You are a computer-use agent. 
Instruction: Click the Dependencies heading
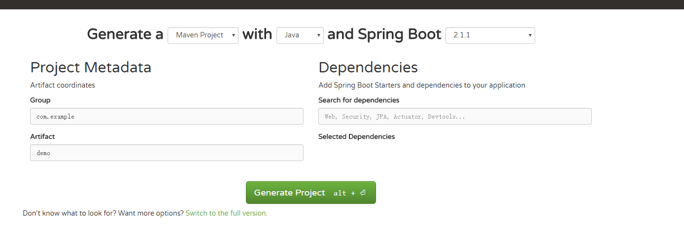(x=368, y=67)
